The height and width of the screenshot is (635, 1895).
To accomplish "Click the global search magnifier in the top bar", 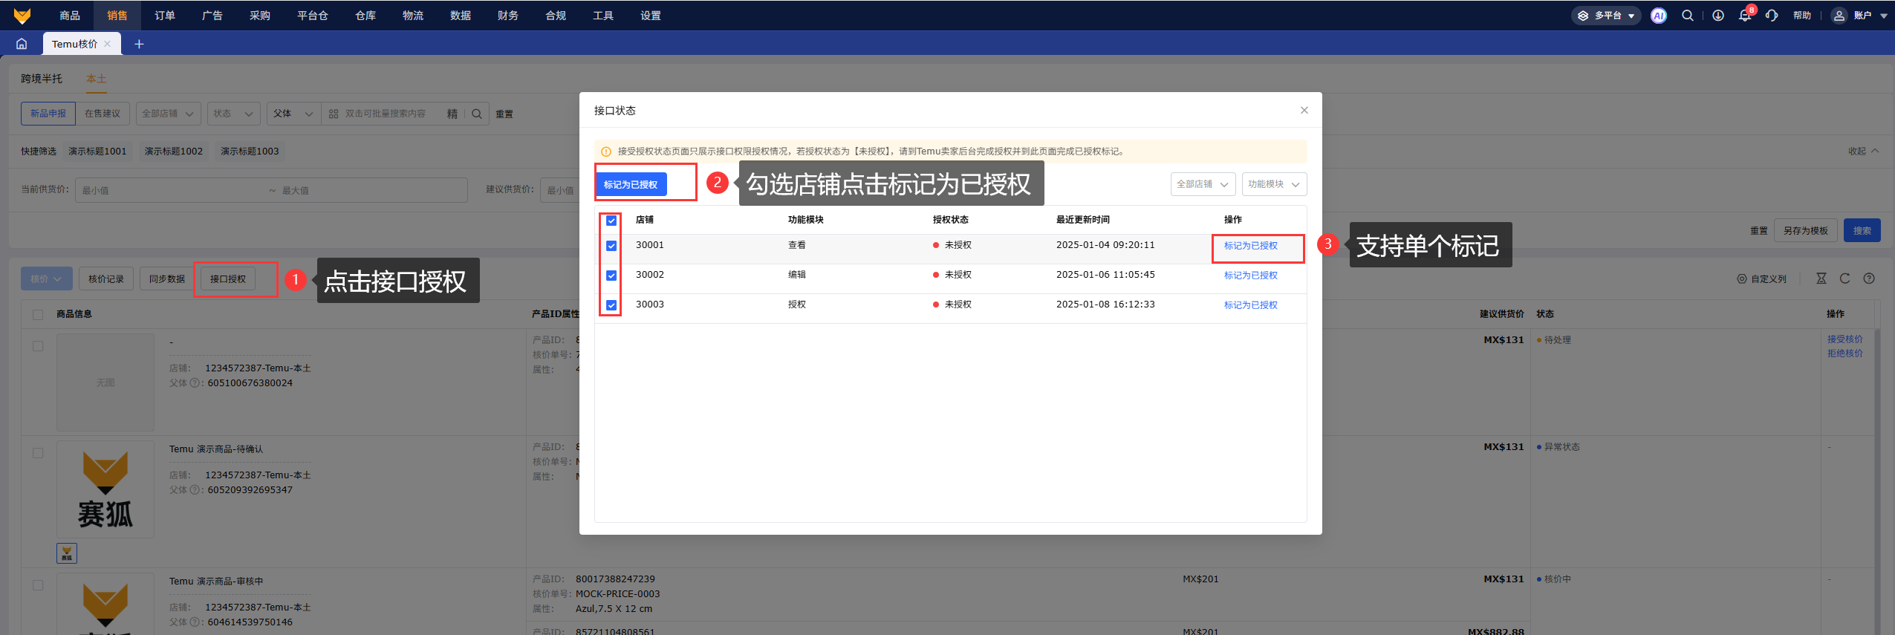I will coord(1688,16).
